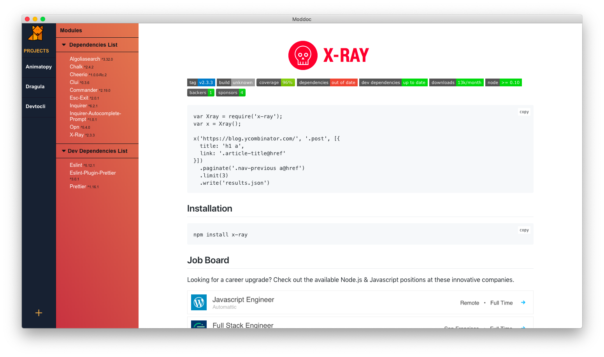Open the Animatopy project
Viewport: 604px width, 357px height.
click(39, 67)
